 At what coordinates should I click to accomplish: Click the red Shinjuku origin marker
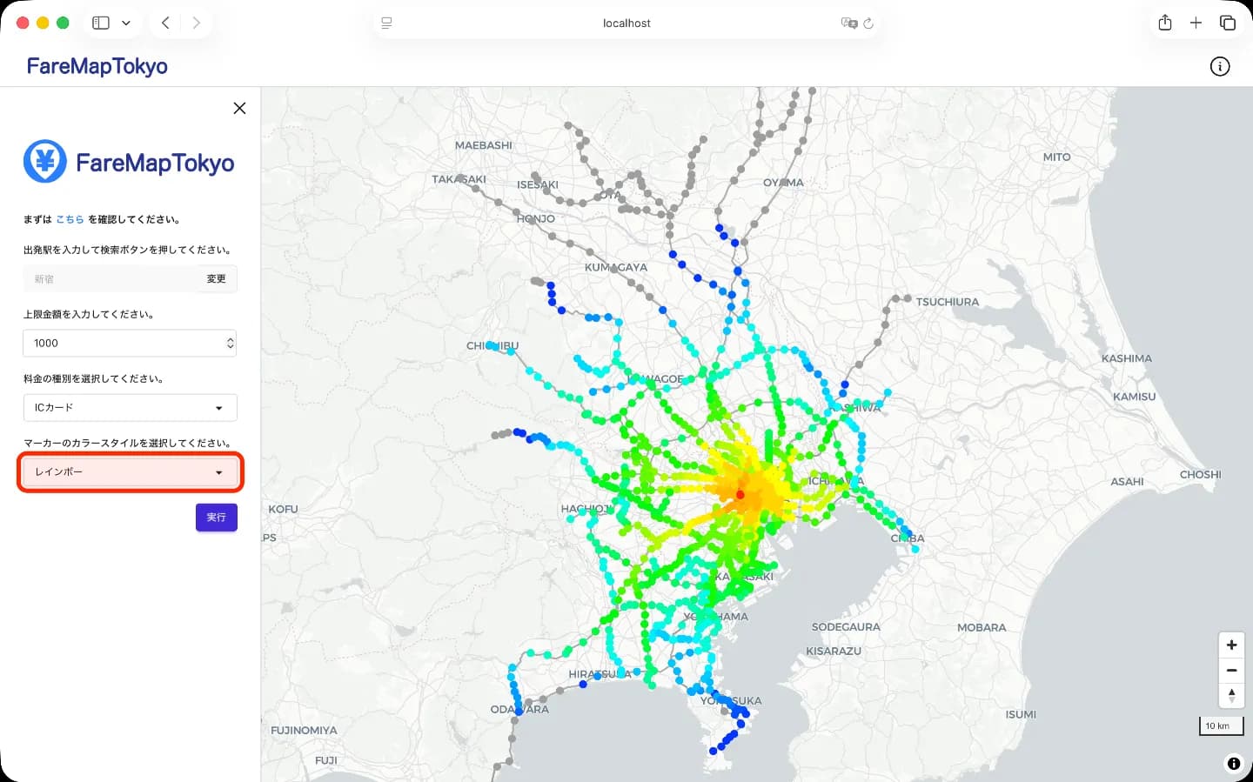pos(740,494)
